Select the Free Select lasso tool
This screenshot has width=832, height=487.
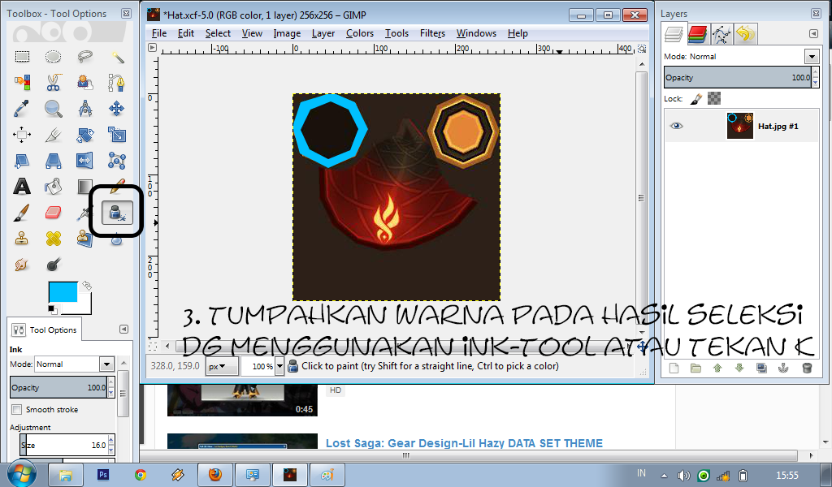[84, 57]
